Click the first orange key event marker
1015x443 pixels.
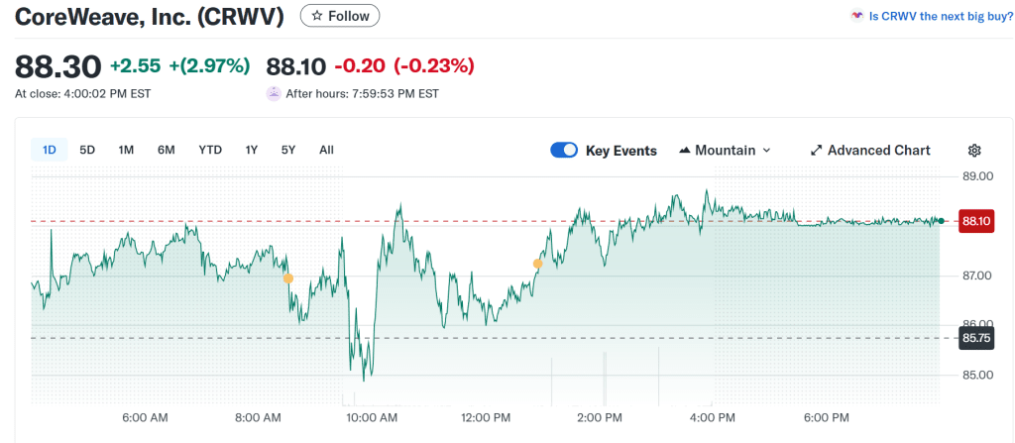click(x=288, y=278)
